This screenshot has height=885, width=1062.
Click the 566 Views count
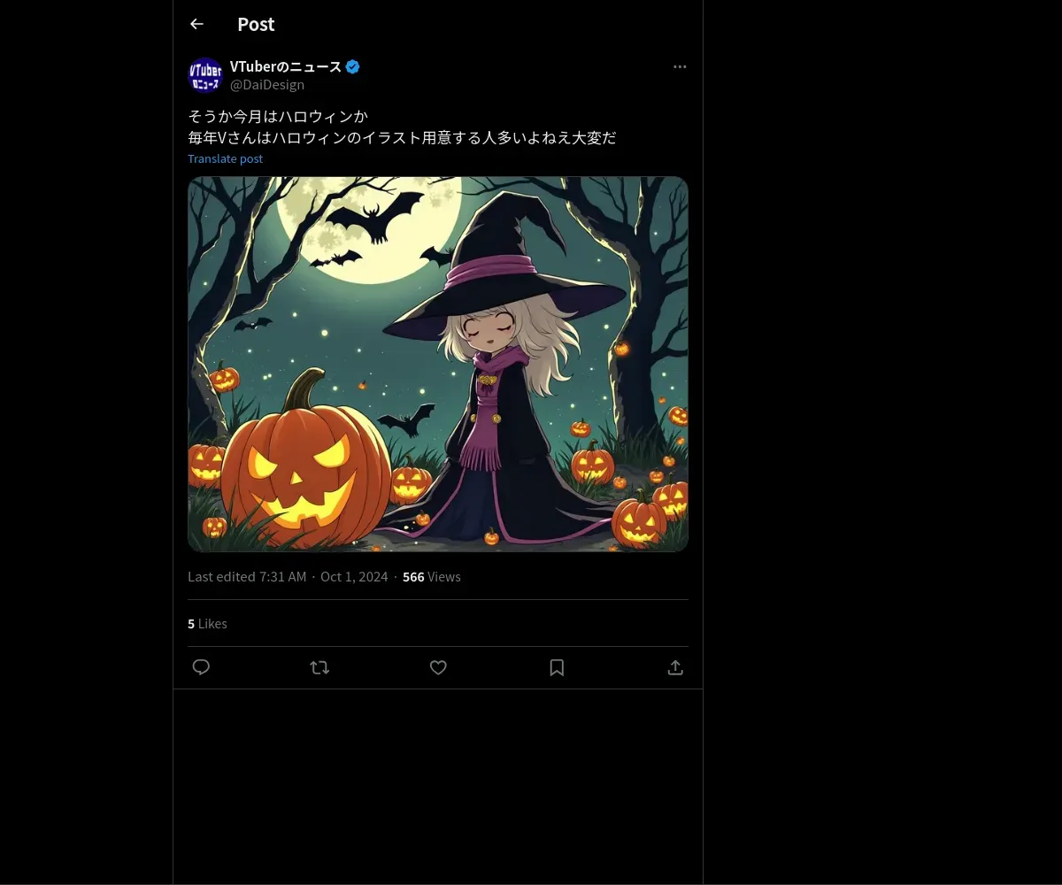coord(431,577)
